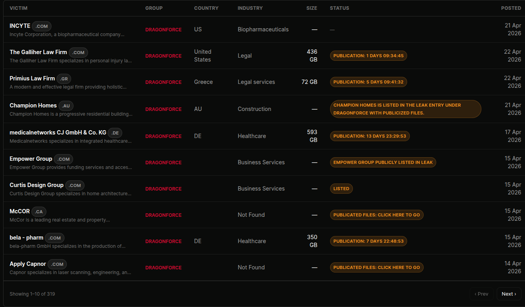
Task: Click the 'Legal services' industry cell
Action: [x=256, y=82]
